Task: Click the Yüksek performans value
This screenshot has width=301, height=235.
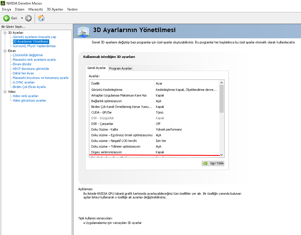Action: tap(169, 130)
